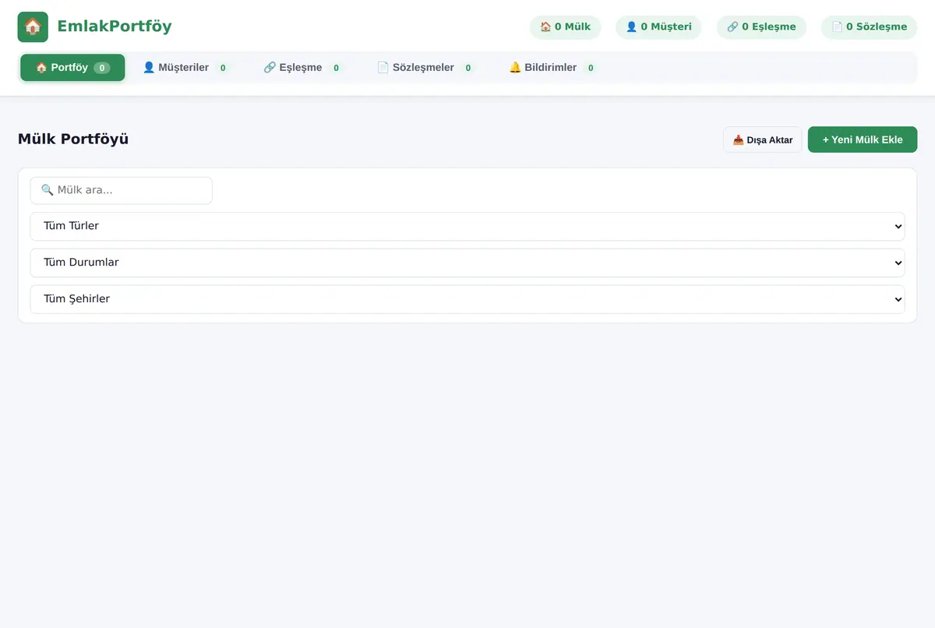
Task: Click the Mülk Portföyü heading
Action: tap(73, 139)
